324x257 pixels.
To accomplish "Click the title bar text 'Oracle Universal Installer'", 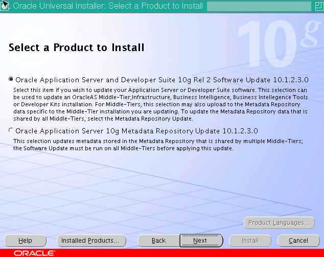I will click(108, 6).
